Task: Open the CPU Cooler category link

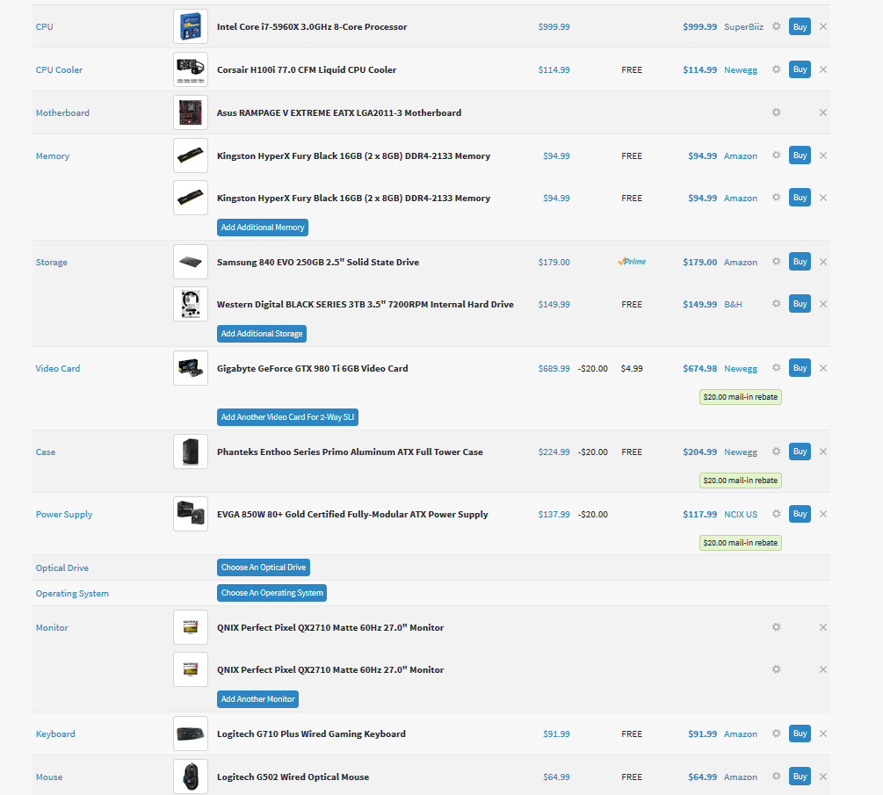Action: pos(59,69)
